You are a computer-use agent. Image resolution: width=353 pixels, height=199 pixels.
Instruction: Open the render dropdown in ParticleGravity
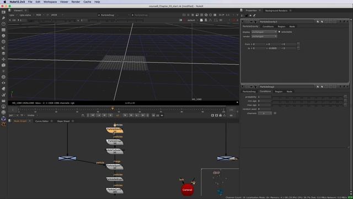[264, 36]
